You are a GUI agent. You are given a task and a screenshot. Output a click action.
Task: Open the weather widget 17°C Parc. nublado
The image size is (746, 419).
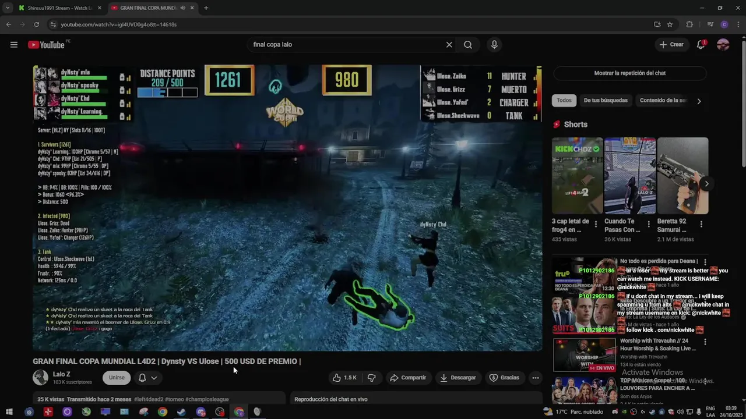573,412
